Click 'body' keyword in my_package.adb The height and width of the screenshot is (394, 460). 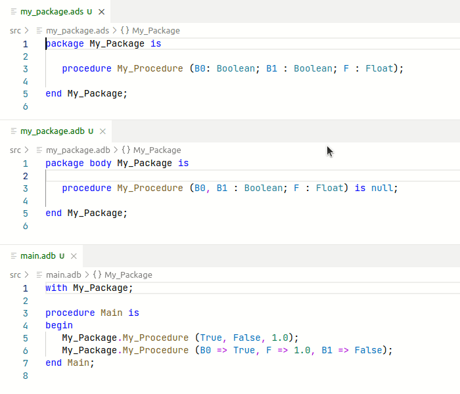click(101, 164)
